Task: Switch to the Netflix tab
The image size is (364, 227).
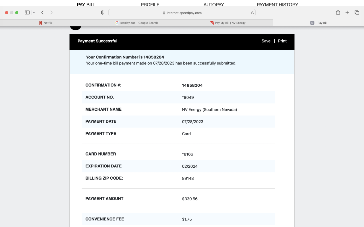Action: point(45,23)
